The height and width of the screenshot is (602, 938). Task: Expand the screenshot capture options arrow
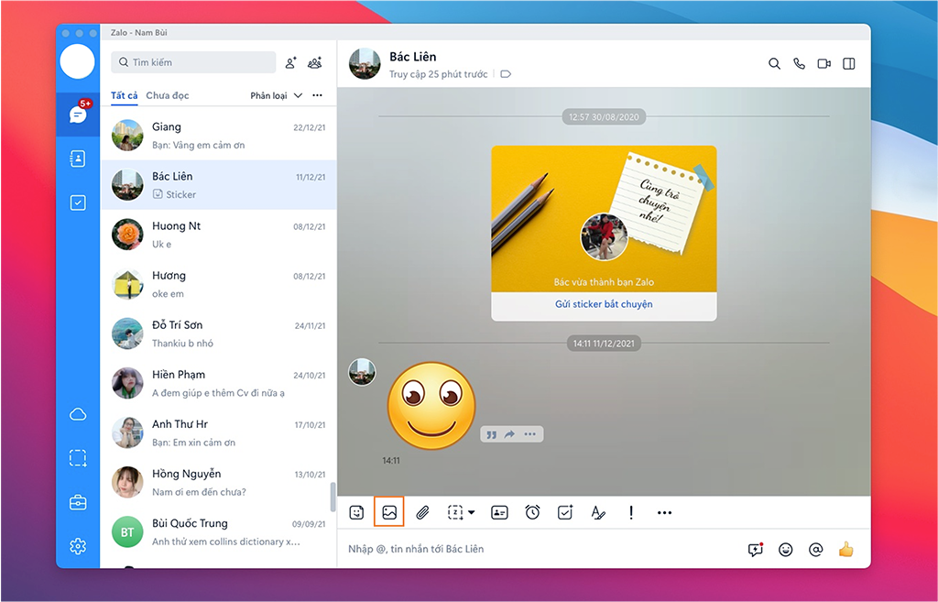pyautogui.click(x=472, y=512)
